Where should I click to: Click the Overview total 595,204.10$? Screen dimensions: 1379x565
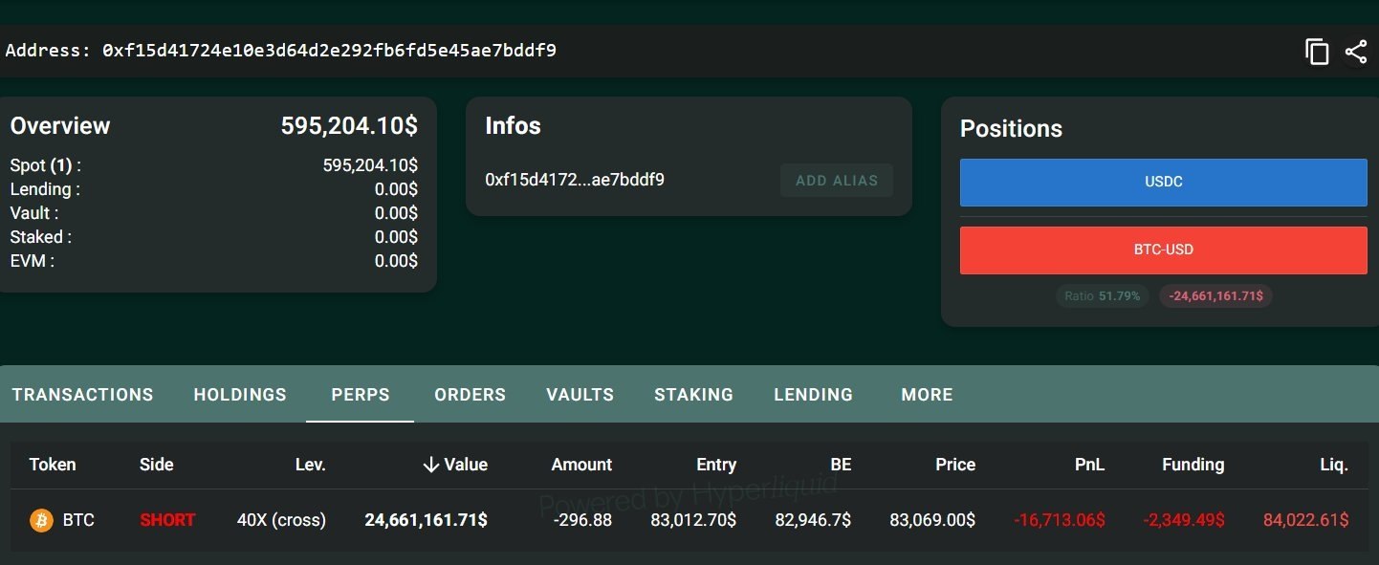349,126
